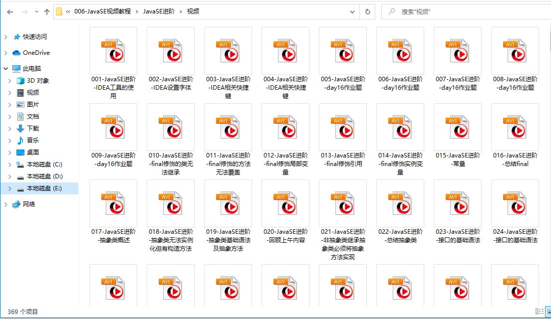Viewport: 551px width, 319px height.
Task: Expand the 下载 tree node
Action: (x=10, y=129)
